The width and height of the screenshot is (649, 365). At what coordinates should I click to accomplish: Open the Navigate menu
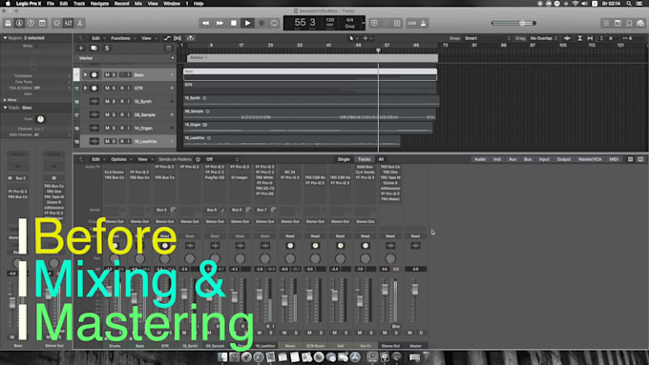99,3
